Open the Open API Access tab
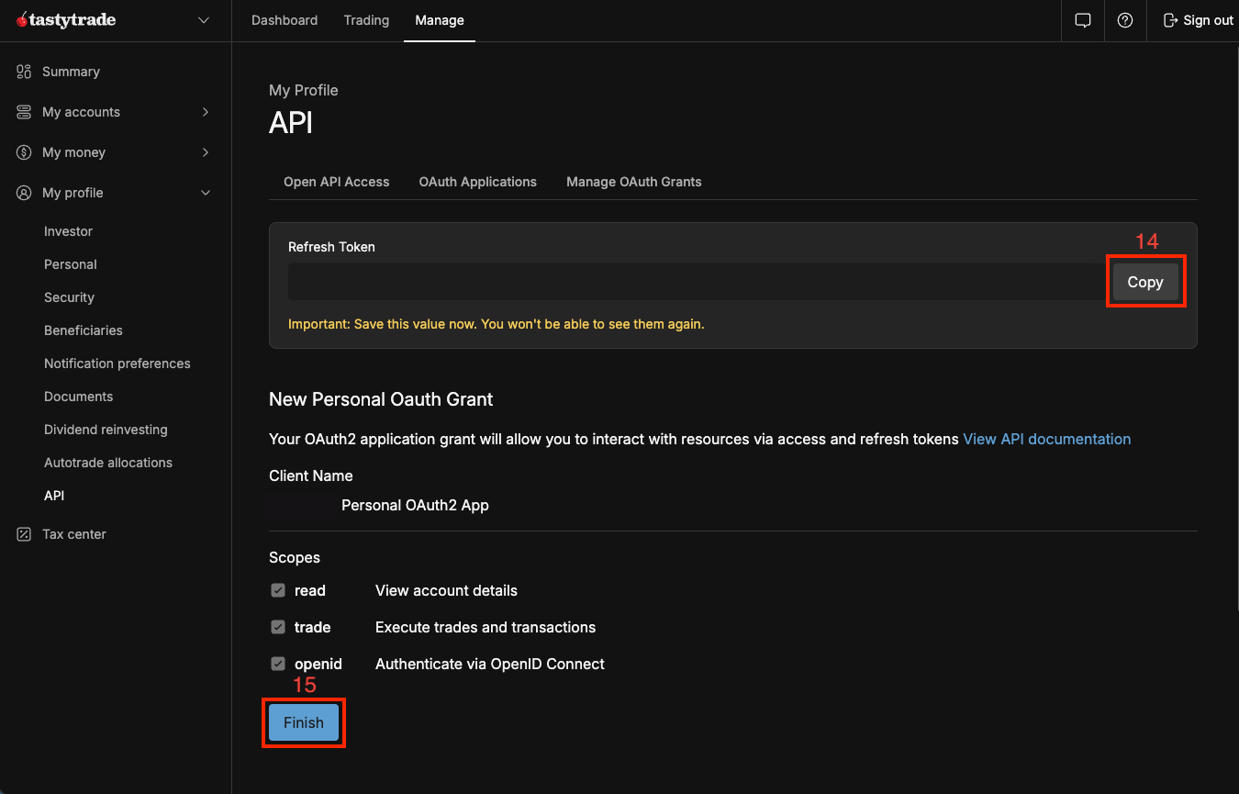1239x794 pixels. 337,182
